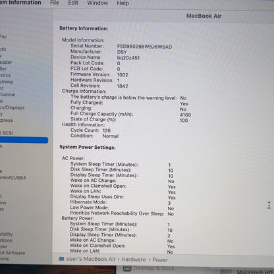Screen dimensions: 274x274
Task: Click the Battery Information heading
Action: click(x=84, y=28)
